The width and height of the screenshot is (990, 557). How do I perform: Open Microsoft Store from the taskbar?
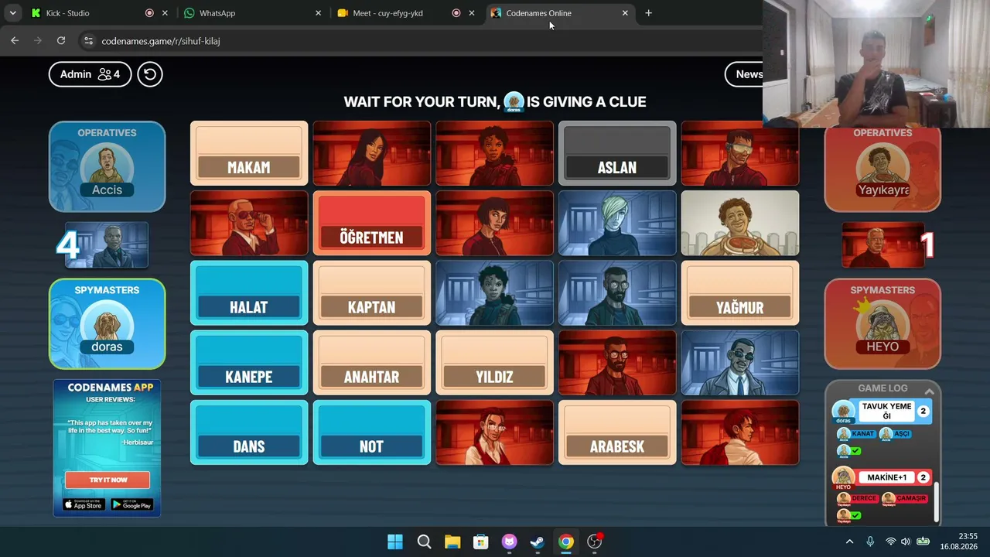click(481, 542)
